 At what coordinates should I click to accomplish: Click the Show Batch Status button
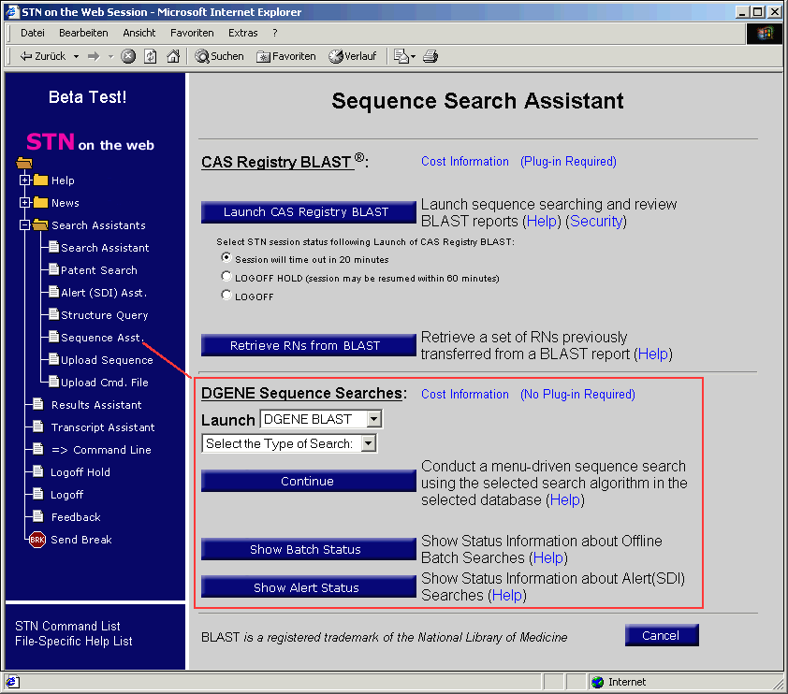[308, 549]
